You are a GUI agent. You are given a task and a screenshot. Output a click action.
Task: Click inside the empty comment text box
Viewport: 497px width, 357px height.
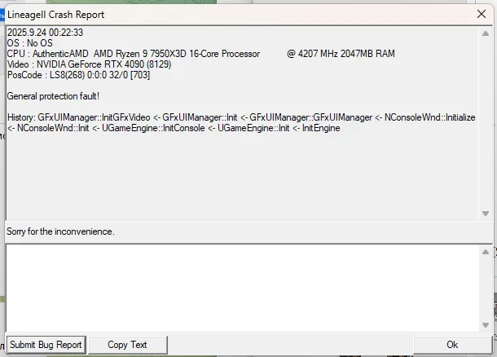click(243, 289)
